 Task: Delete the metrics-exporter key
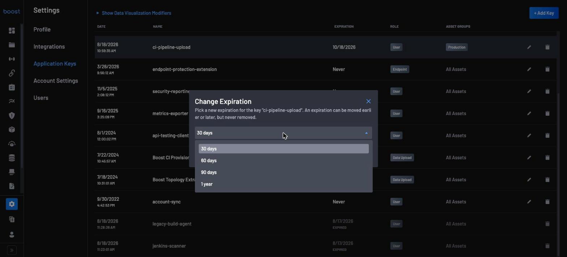[547, 113]
